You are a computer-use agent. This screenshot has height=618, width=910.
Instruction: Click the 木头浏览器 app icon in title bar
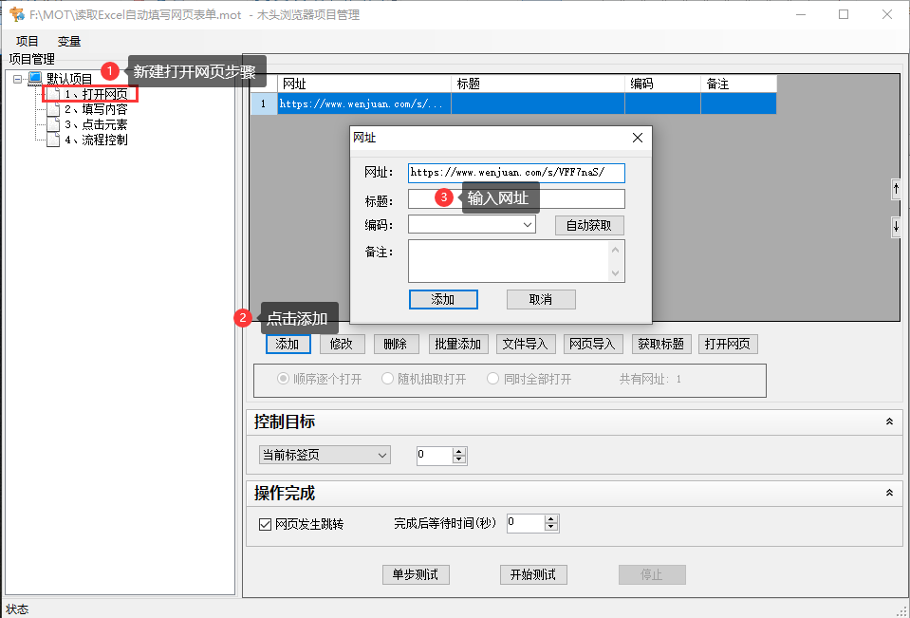[15, 14]
